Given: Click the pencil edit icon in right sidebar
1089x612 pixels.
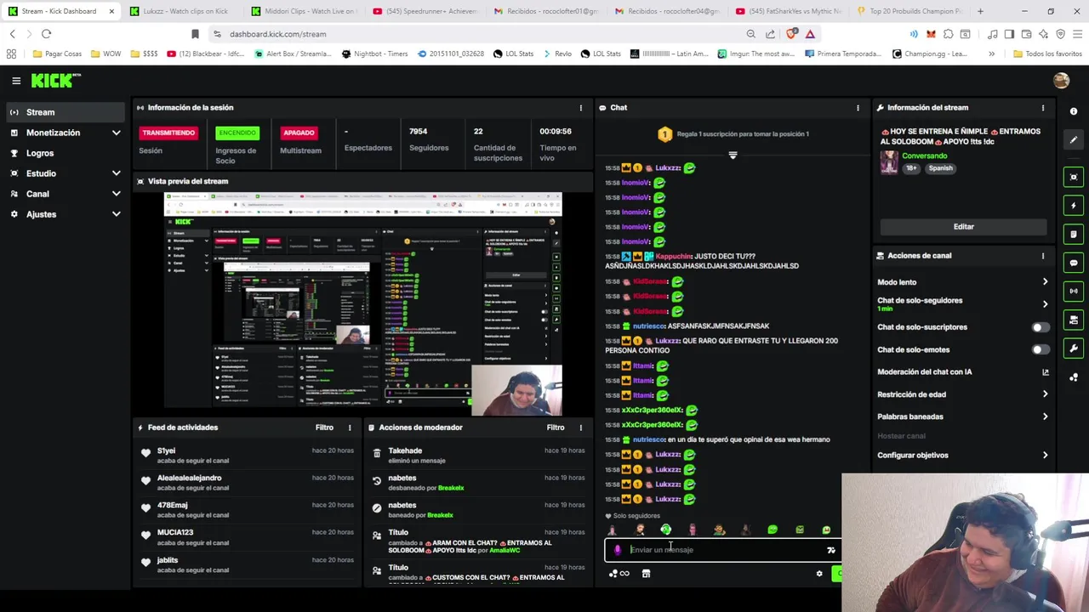Looking at the screenshot, I should 1074,140.
